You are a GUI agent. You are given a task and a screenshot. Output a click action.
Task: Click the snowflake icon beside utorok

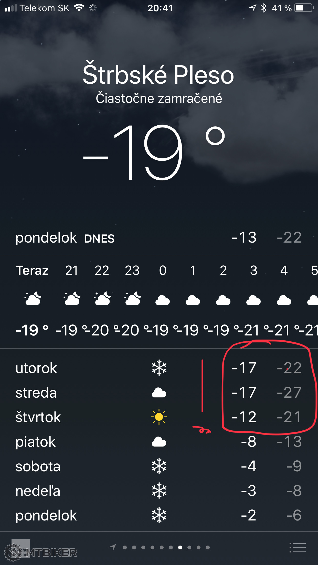tap(159, 368)
